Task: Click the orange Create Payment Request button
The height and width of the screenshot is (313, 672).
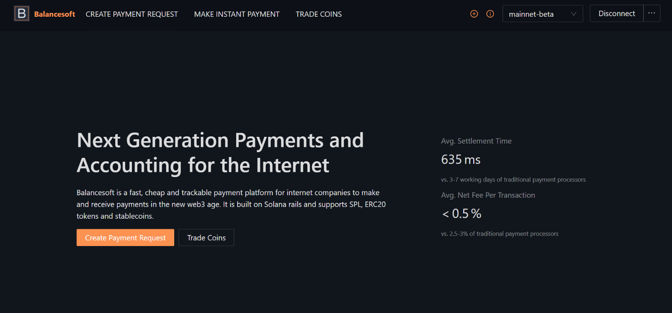Action: pyautogui.click(x=125, y=237)
